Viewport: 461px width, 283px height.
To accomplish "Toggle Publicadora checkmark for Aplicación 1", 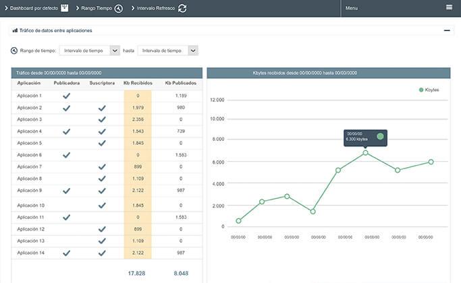I will tap(66, 96).
